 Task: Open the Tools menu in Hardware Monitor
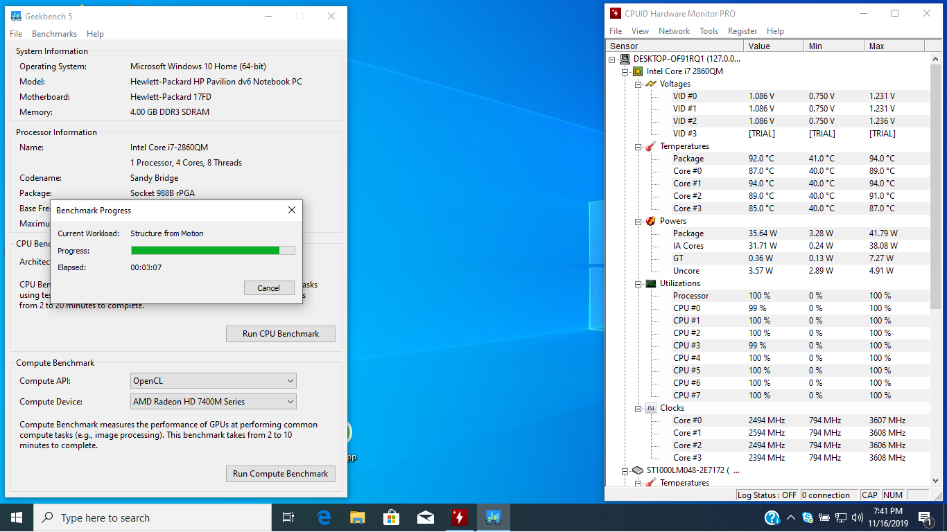pos(709,30)
